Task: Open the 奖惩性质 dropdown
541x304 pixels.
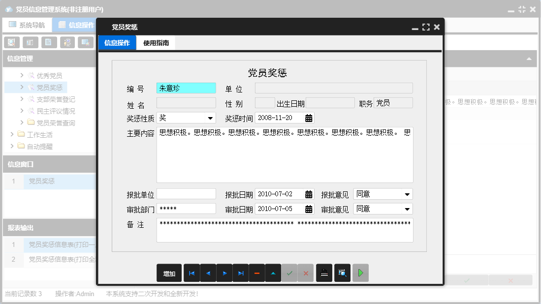Action: click(209, 118)
